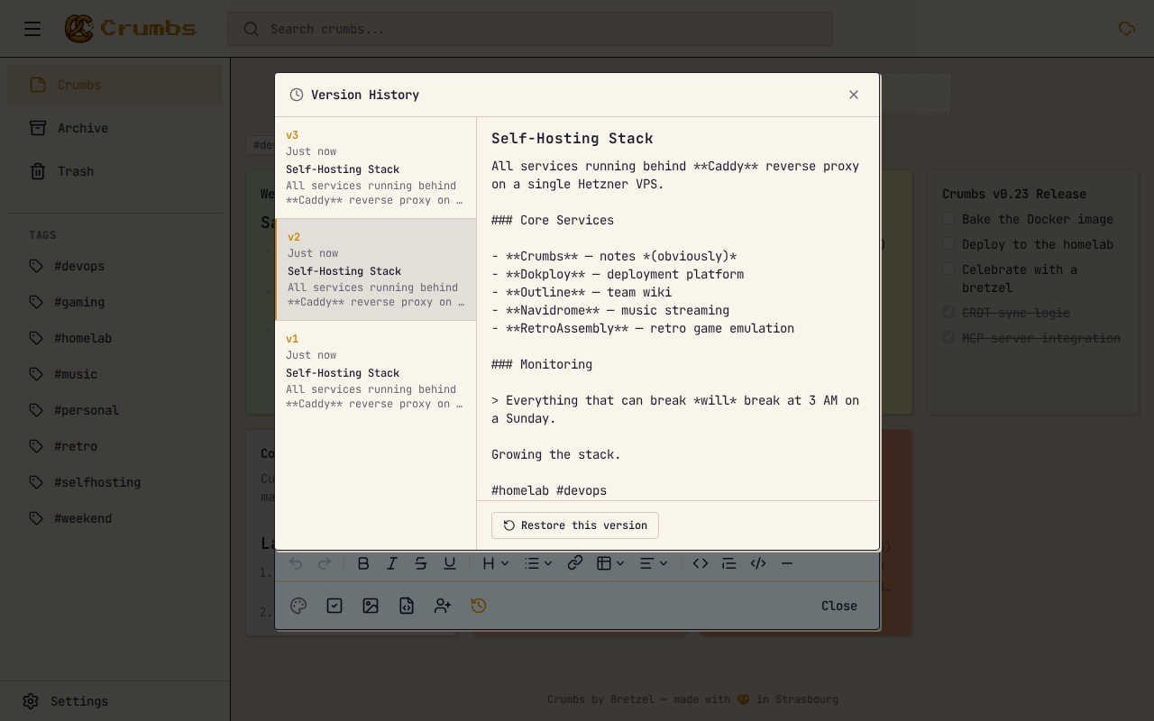Insert a link using the chain icon

point(575,563)
